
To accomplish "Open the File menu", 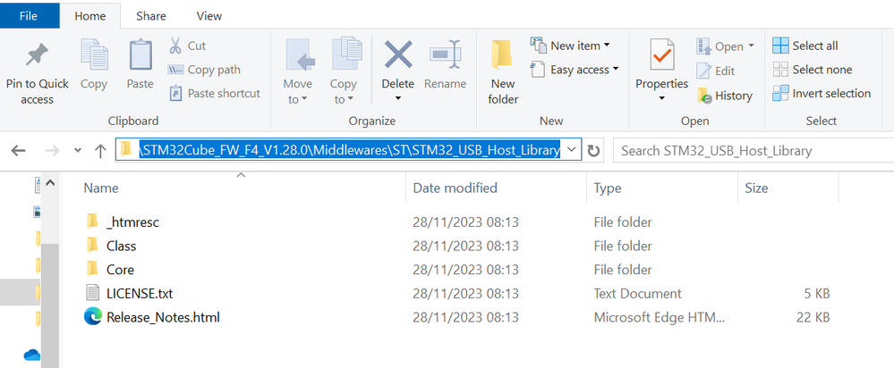I will click(29, 16).
